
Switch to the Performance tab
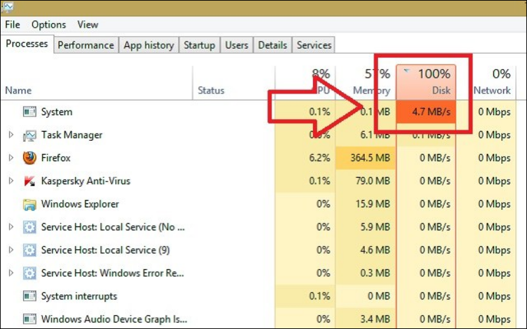pos(86,45)
